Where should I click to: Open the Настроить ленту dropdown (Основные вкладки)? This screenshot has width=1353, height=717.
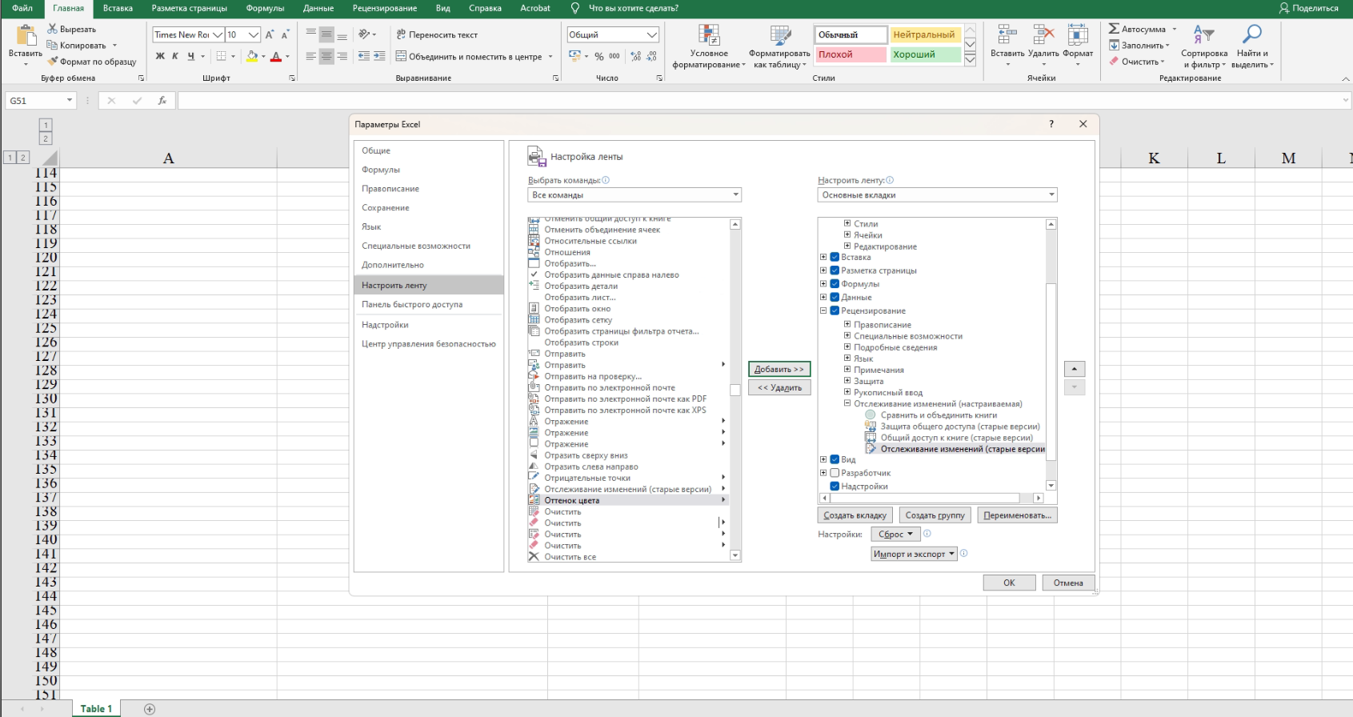[937, 194]
